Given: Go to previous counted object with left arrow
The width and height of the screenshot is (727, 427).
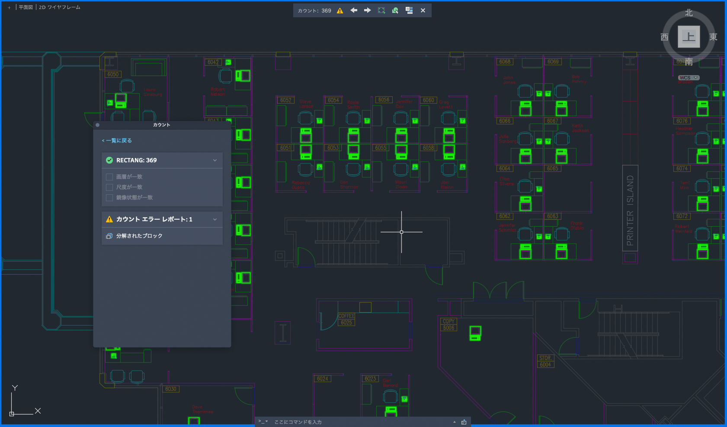Looking at the screenshot, I should pos(354,10).
